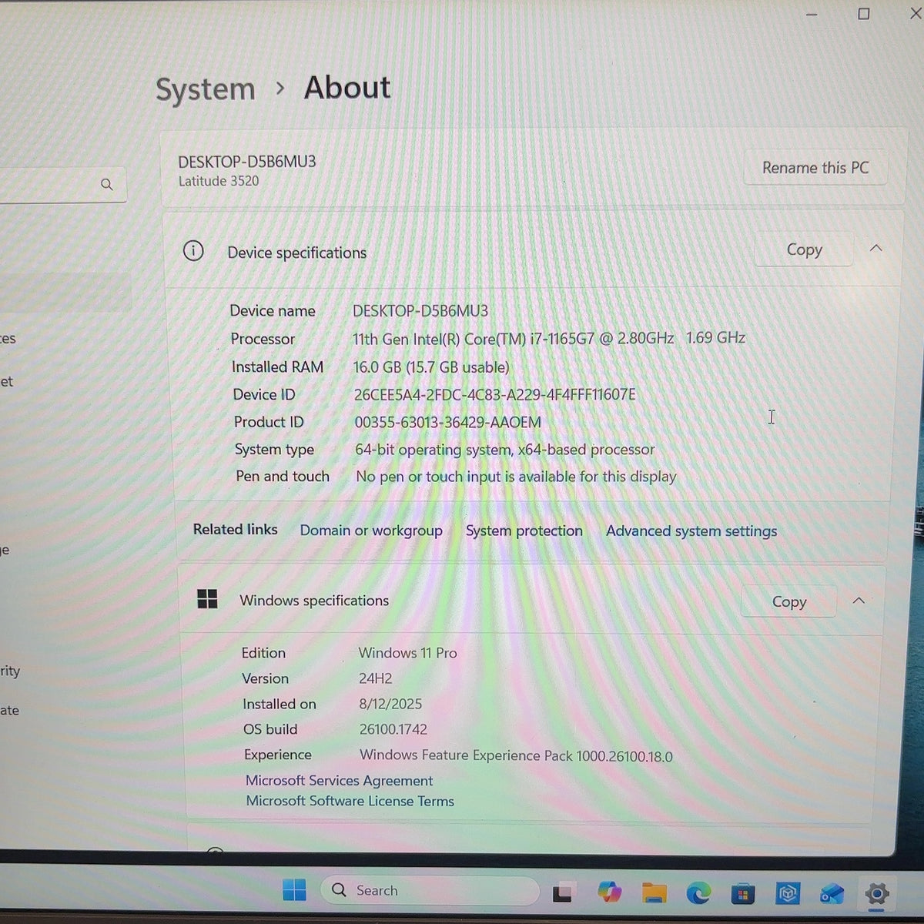Open System protection link
Image resolution: width=924 pixels, height=924 pixels.
coord(524,531)
